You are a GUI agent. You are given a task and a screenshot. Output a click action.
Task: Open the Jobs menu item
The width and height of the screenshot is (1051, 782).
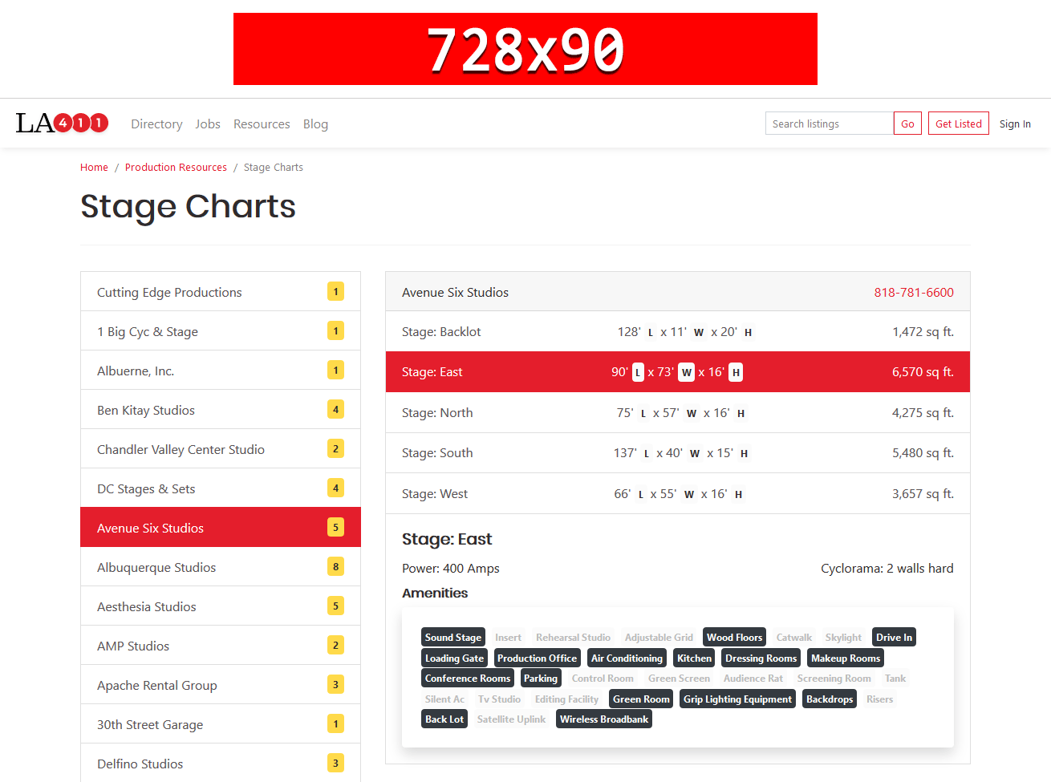click(208, 124)
